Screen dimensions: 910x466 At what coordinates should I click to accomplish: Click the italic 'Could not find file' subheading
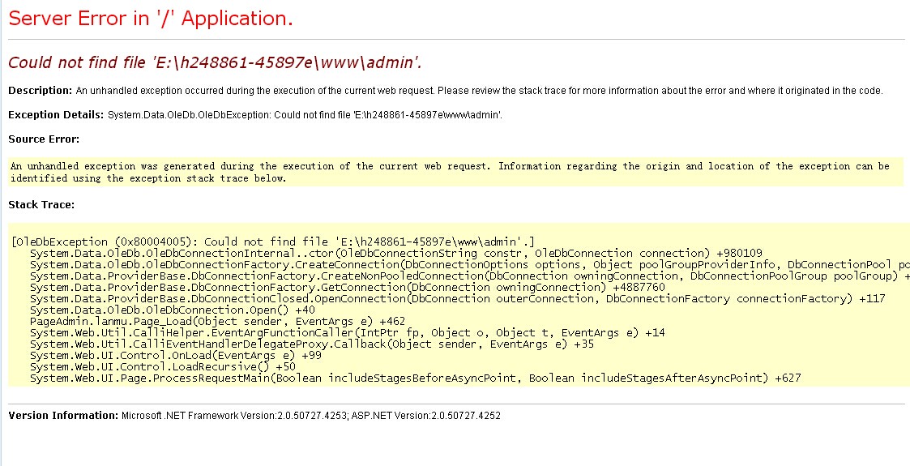[215, 63]
